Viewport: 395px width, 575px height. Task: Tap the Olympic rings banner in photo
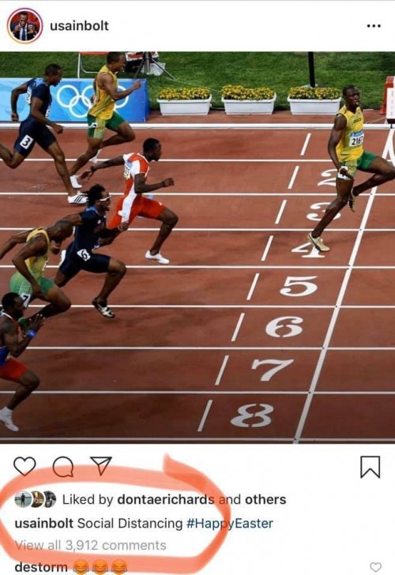coord(74,100)
